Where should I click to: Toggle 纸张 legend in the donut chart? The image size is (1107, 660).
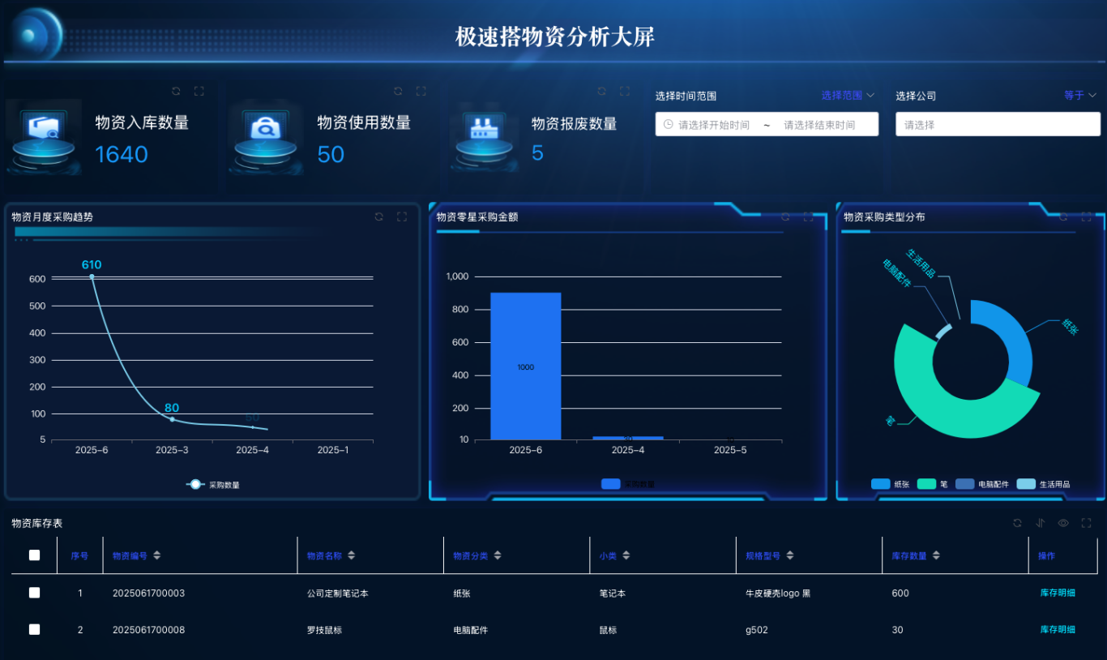pyautogui.click(x=891, y=484)
